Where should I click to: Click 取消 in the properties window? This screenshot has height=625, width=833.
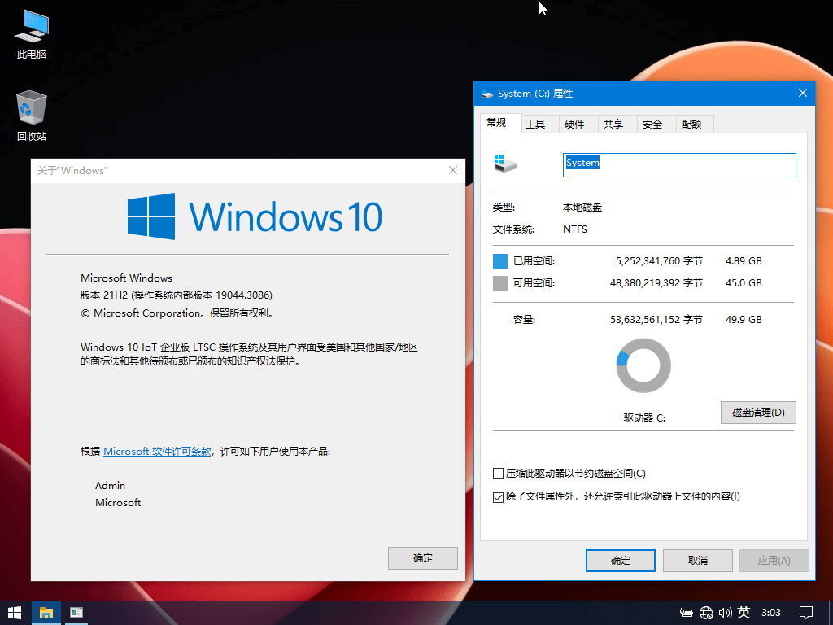pos(697,560)
